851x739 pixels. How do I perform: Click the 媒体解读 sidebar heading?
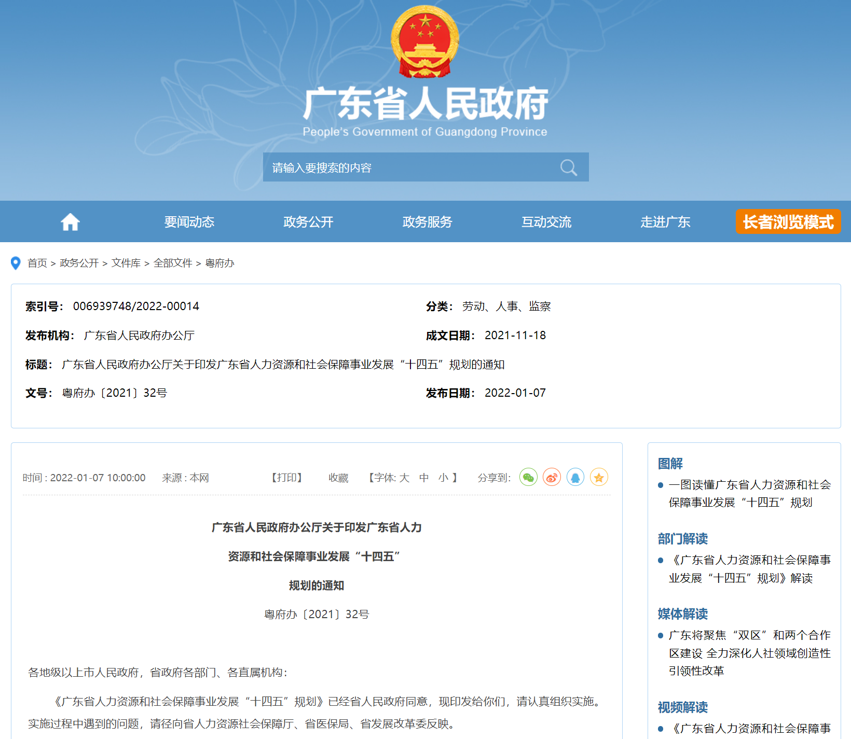point(683,614)
